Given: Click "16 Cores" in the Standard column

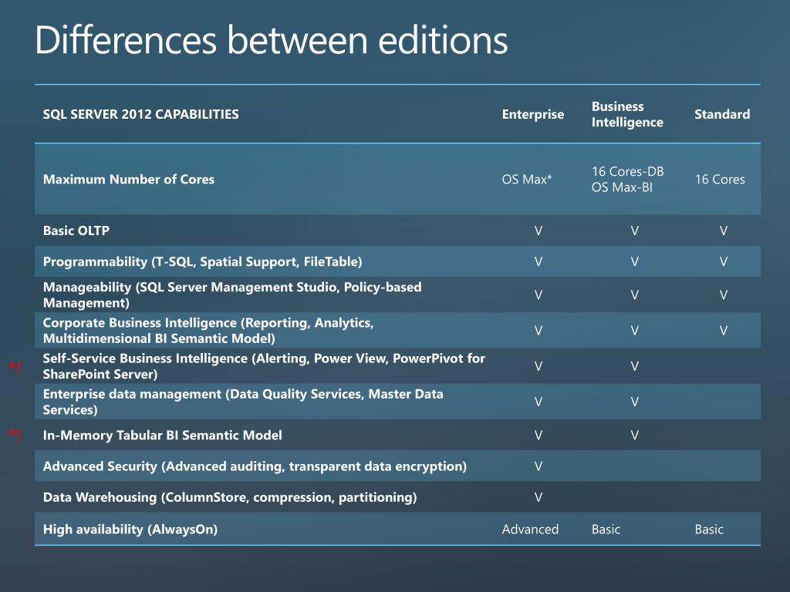Looking at the screenshot, I should [720, 179].
